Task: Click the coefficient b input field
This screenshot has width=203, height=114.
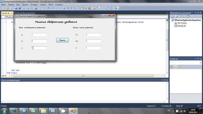Action: point(39,41)
